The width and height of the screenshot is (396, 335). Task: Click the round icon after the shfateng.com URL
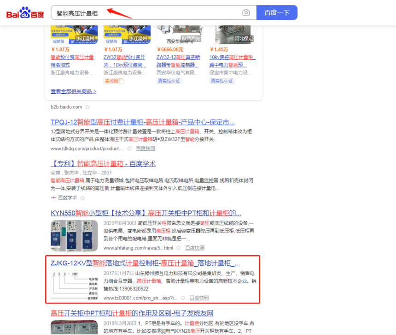pos(179,248)
